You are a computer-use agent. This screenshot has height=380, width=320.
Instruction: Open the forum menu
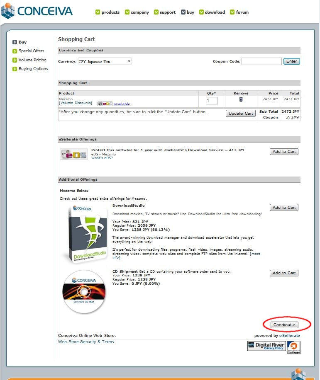coord(242,12)
